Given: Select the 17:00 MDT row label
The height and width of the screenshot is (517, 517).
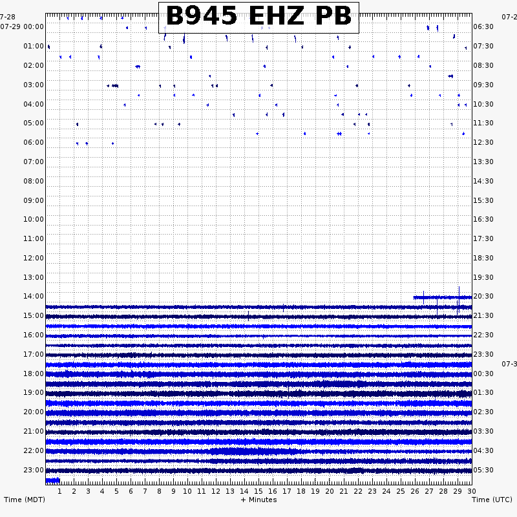Looking at the screenshot, I should [x=34, y=354].
